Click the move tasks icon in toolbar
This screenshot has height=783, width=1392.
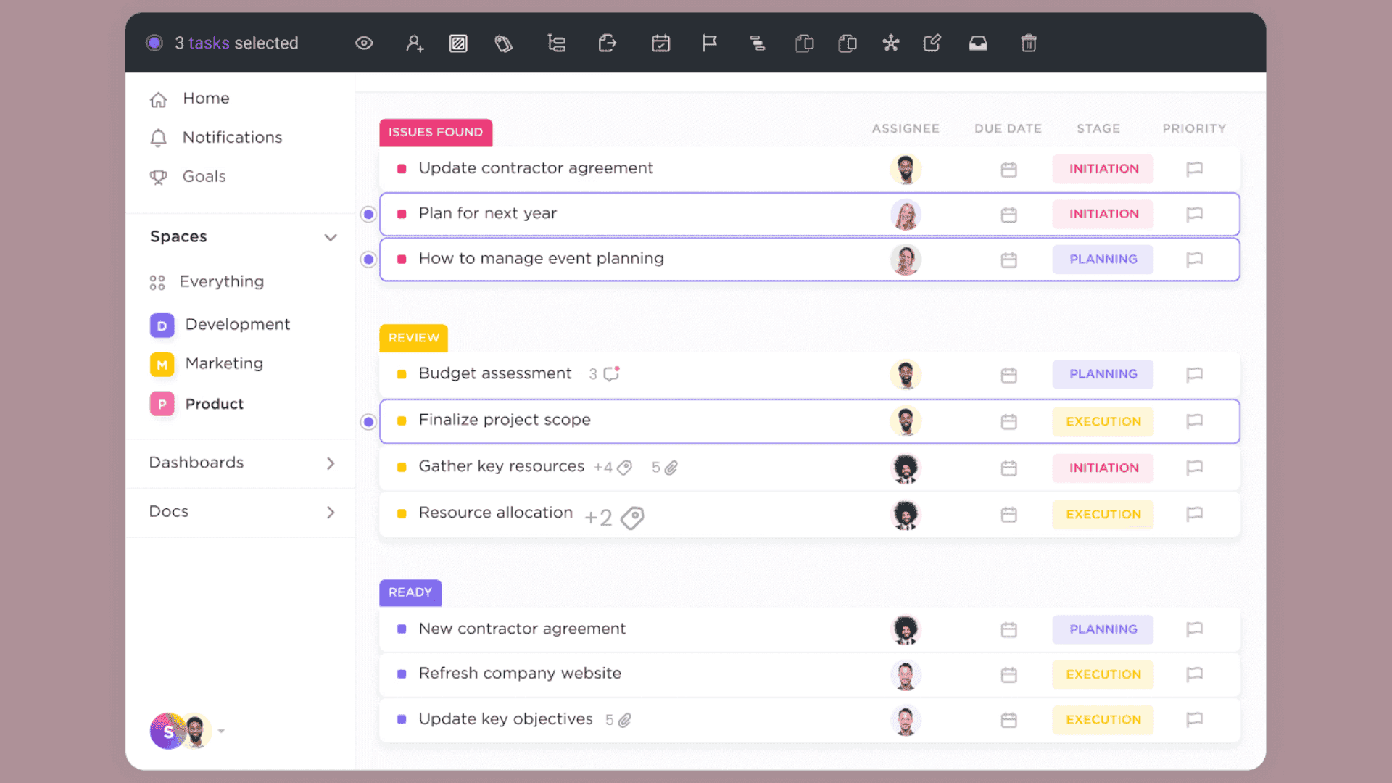point(608,43)
